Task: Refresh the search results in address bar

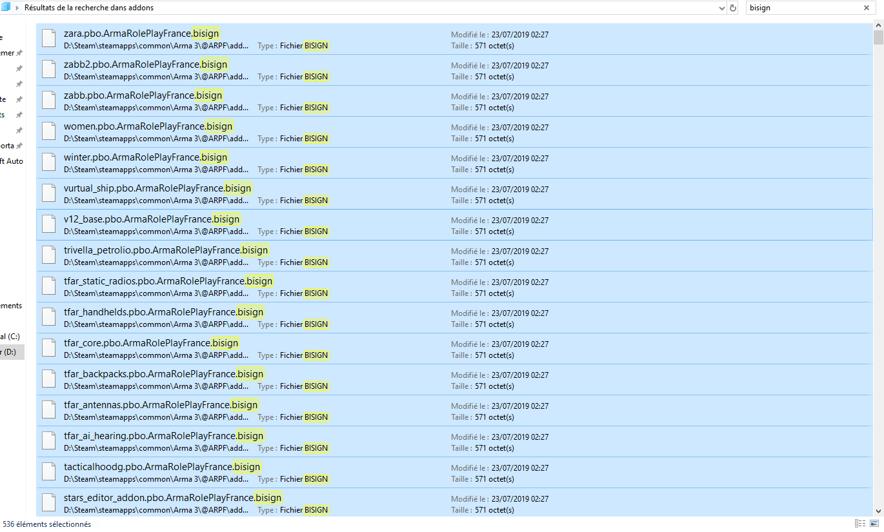Action: [x=732, y=8]
